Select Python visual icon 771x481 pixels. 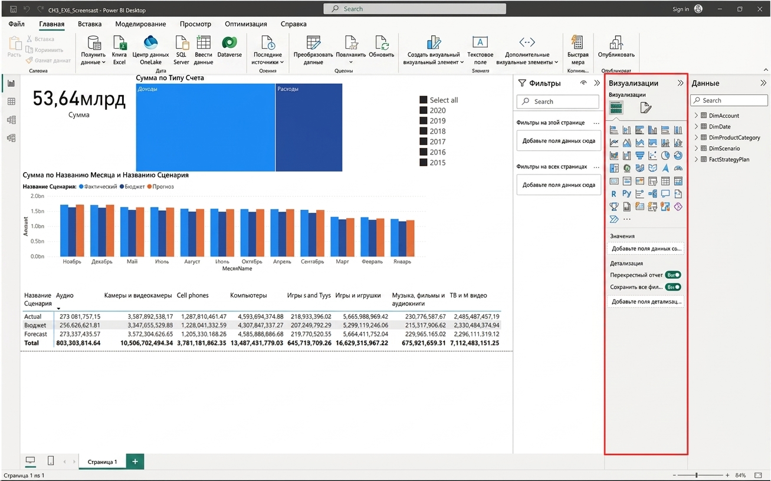point(626,194)
